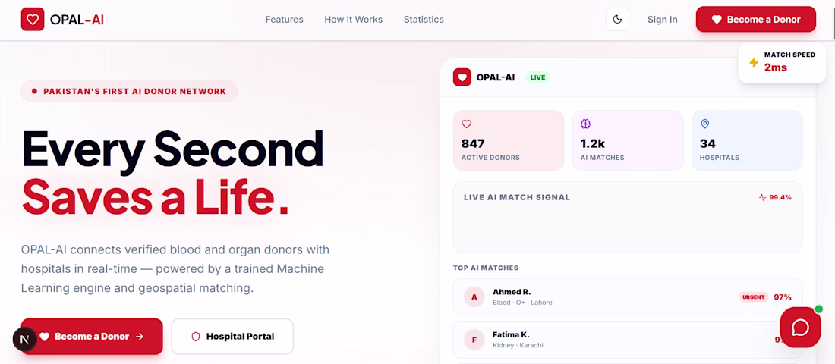Go to How It Works section

[x=354, y=20]
